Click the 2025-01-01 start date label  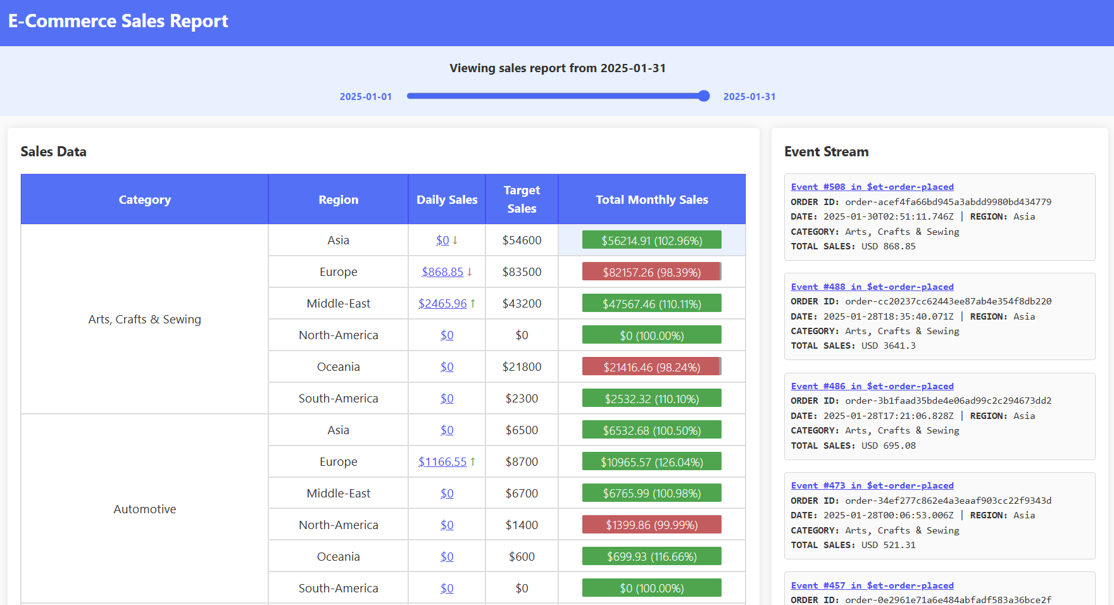[x=366, y=96]
